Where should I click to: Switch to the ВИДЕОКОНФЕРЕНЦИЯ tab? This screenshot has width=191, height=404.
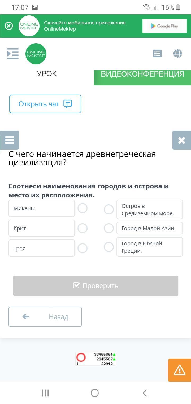pos(142,74)
